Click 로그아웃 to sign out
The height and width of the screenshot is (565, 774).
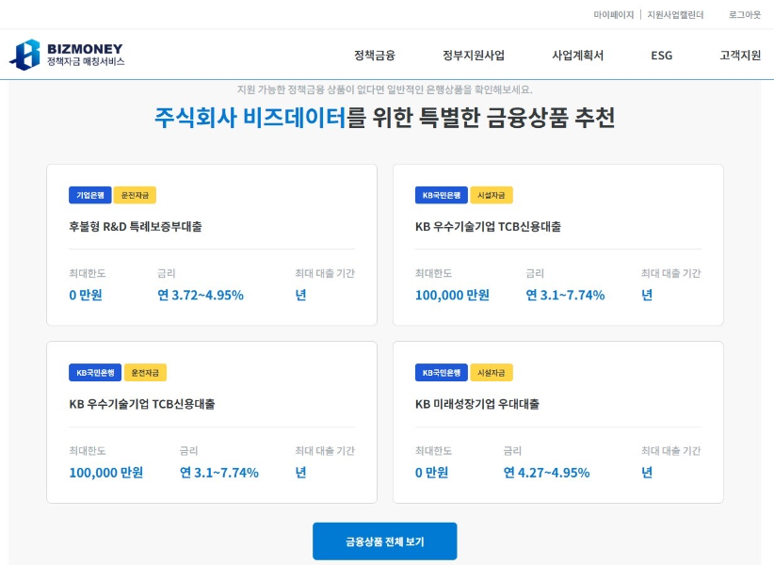click(744, 15)
